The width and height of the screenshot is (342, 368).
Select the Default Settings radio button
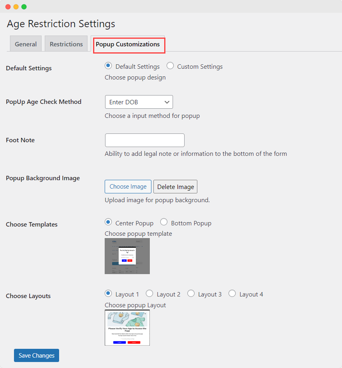107,66
